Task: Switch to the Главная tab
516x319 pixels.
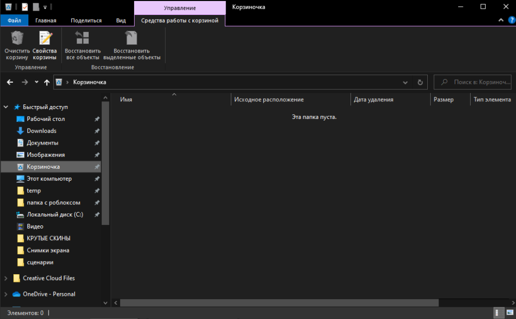Action: point(46,21)
